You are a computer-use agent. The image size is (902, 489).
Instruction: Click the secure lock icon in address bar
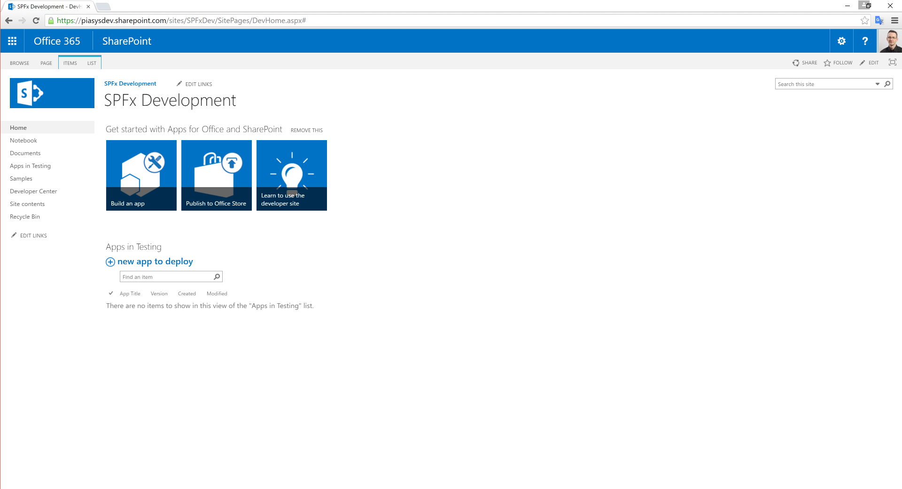tap(51, 20)
